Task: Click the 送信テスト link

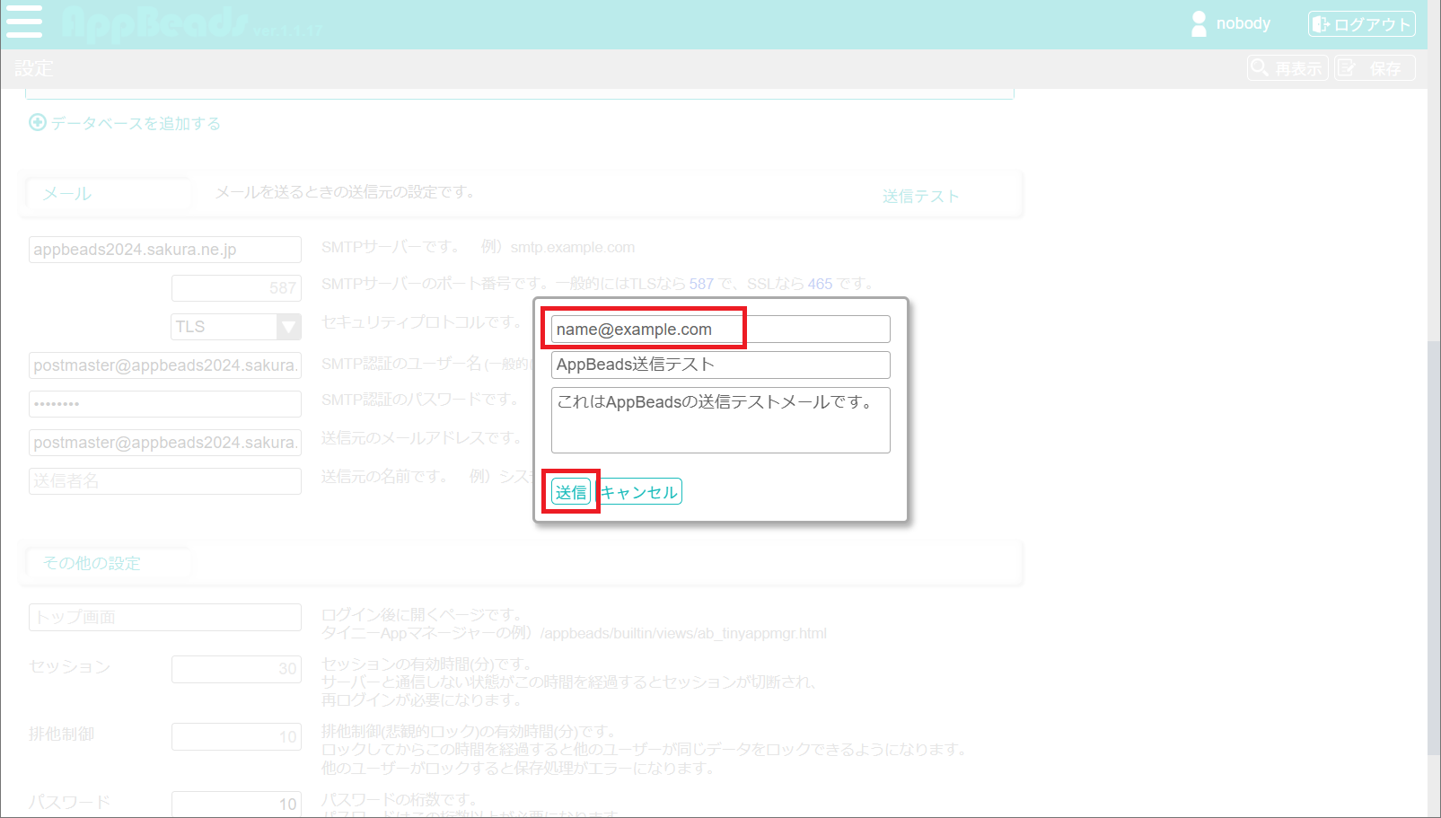Action: (x=920, y=197)
